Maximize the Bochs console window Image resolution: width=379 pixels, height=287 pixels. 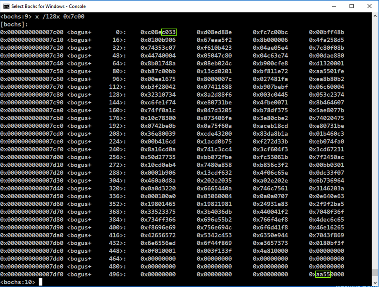click(x=351, y=6)
